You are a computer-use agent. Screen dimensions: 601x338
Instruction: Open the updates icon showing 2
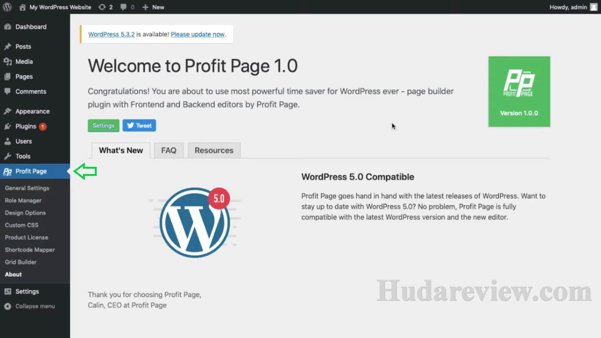tap(102, 7)
